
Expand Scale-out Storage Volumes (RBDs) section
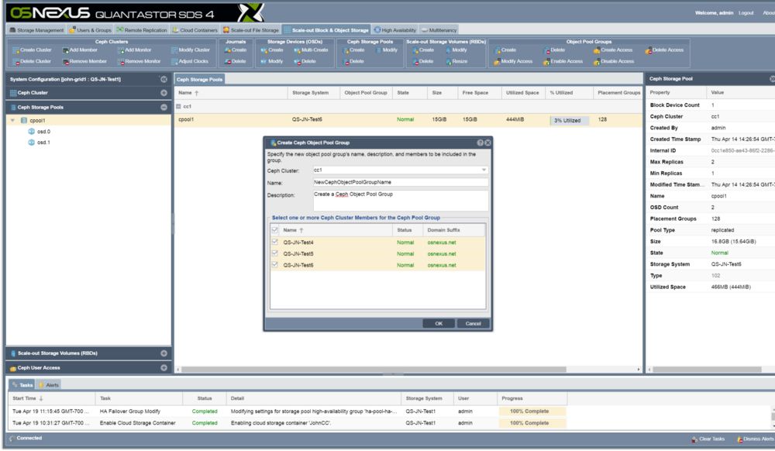164,353
